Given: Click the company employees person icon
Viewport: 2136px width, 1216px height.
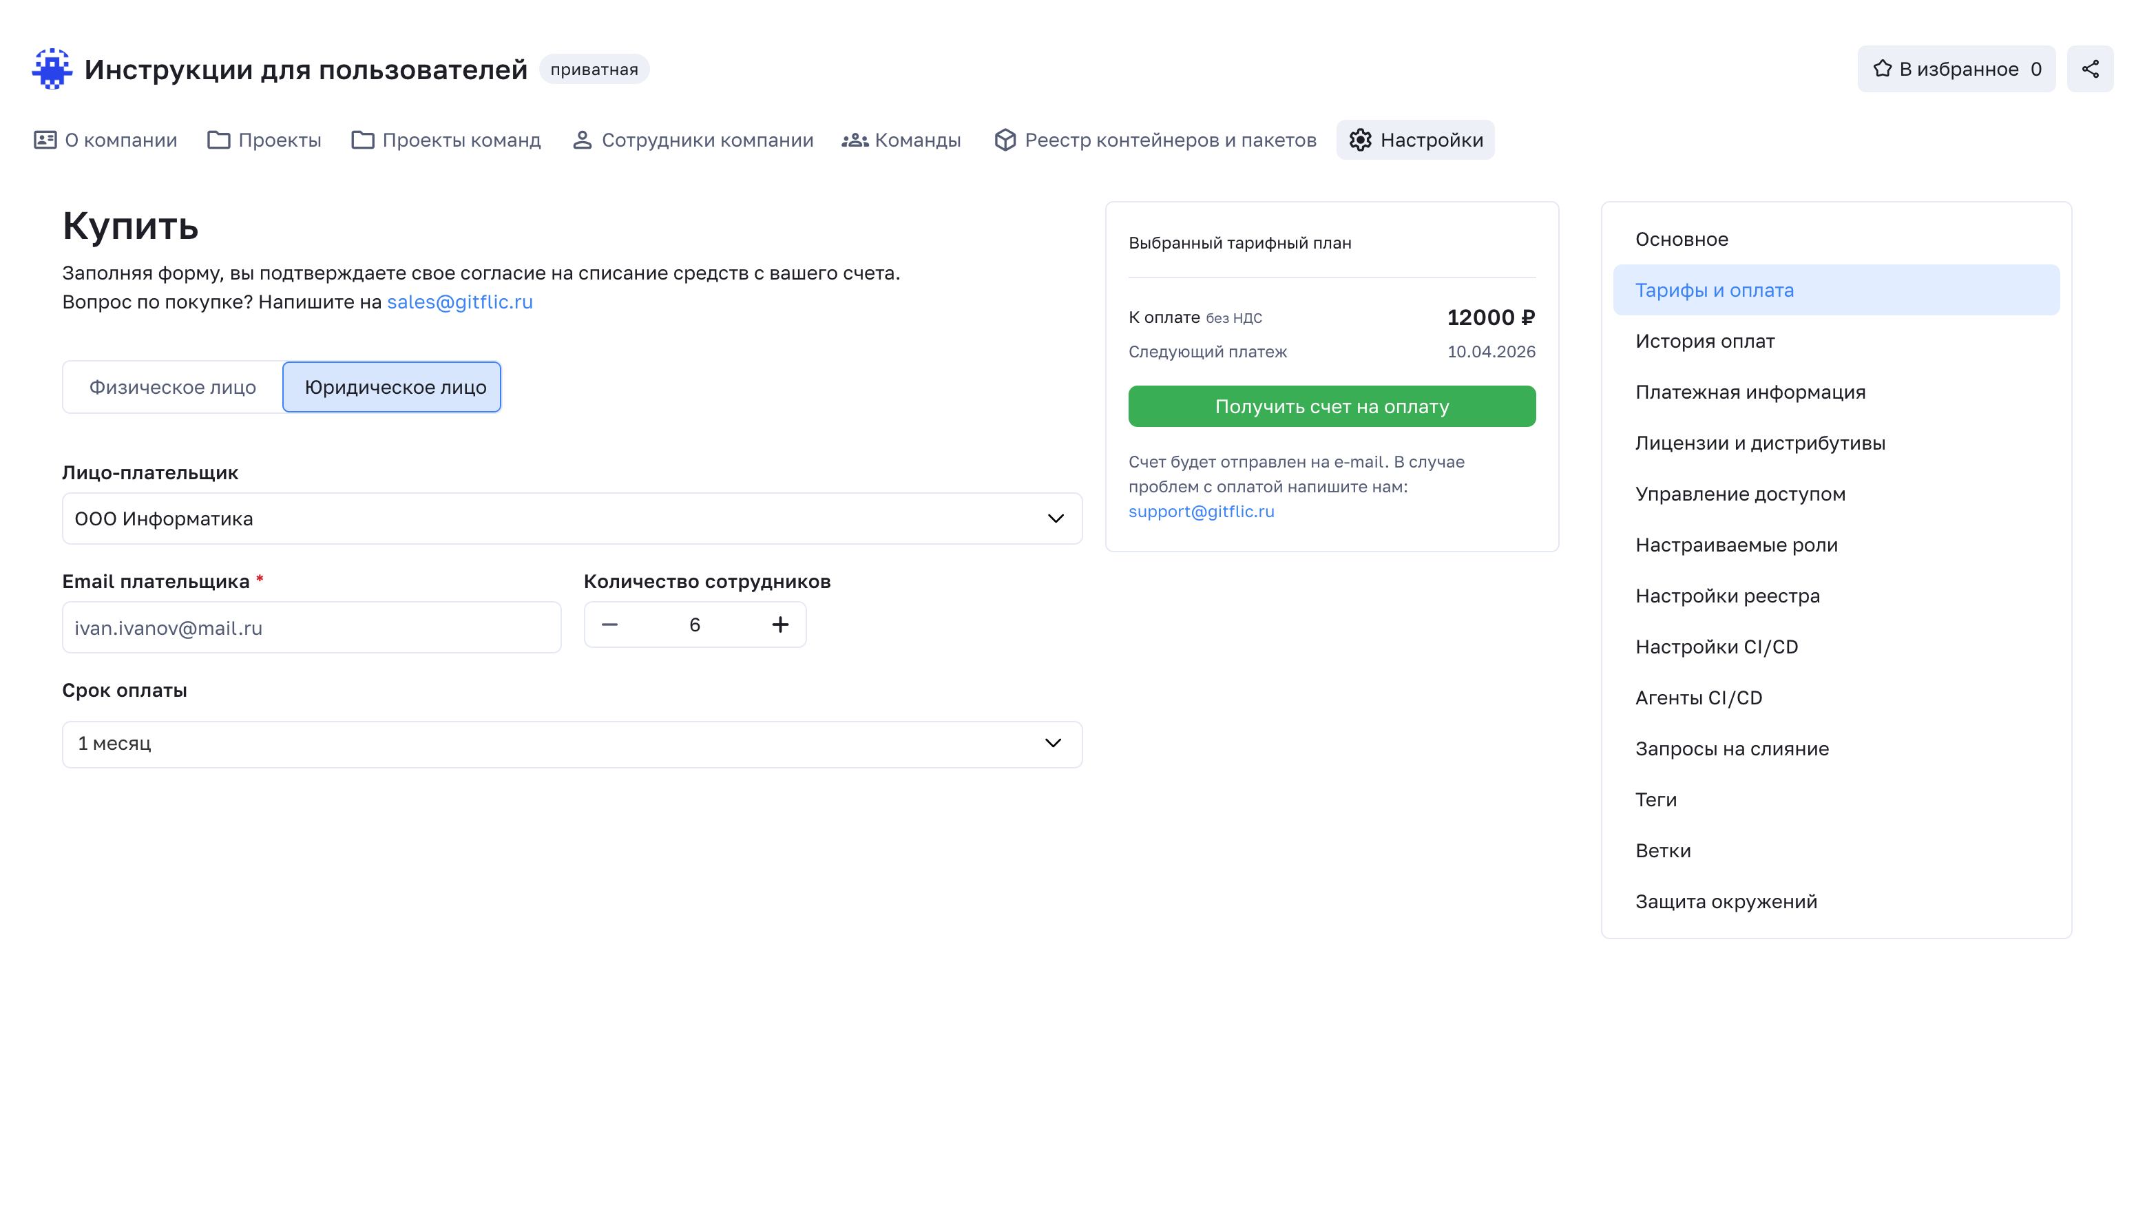Looking at the screenshot, I should click(582, 140).
